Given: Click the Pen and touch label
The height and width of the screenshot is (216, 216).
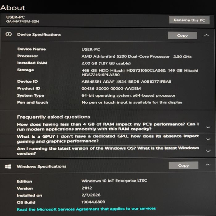Looking at the screenshot, I should (x=33, y=102).
